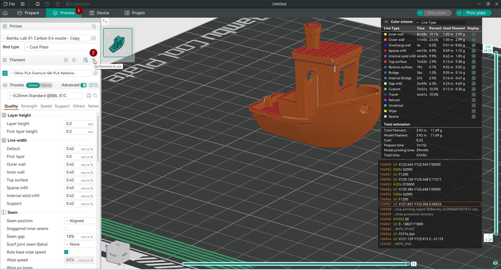Open printer settings sliders icon
Viewport: 501px width, 270px height.
coord(94,26)
